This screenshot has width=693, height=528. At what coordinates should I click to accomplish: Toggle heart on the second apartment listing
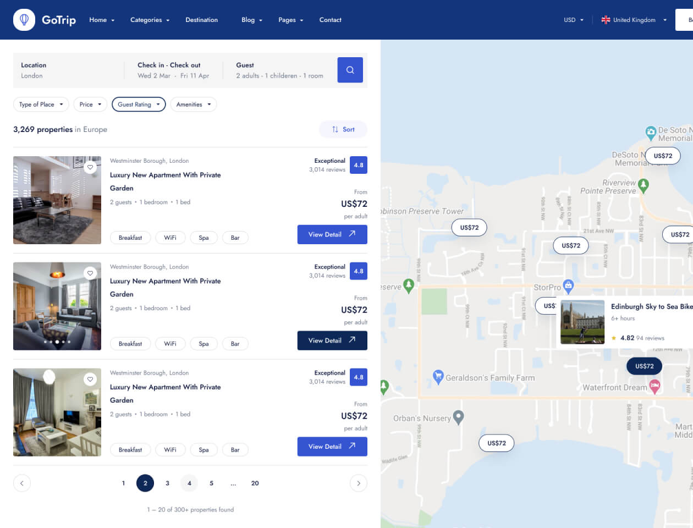point(90,273)
